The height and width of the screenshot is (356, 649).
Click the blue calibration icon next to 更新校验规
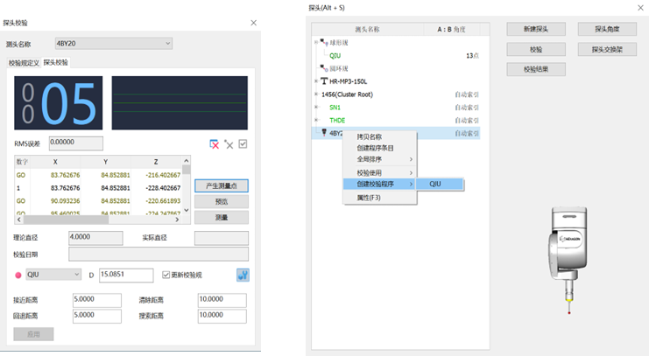point(242,275)
